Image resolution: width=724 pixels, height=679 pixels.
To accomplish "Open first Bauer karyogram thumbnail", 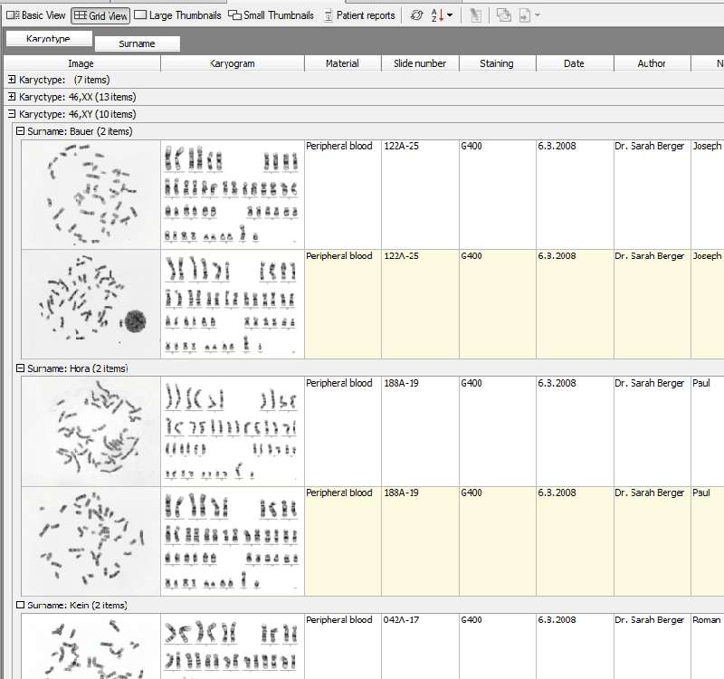I will tap(233, 195).
